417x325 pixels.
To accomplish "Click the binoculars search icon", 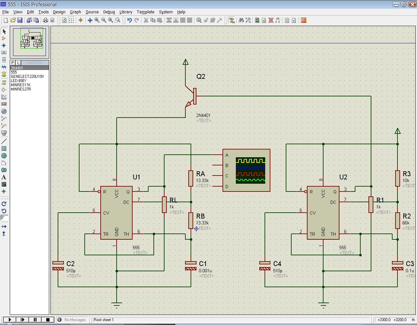I will click(x=241, y=20).
